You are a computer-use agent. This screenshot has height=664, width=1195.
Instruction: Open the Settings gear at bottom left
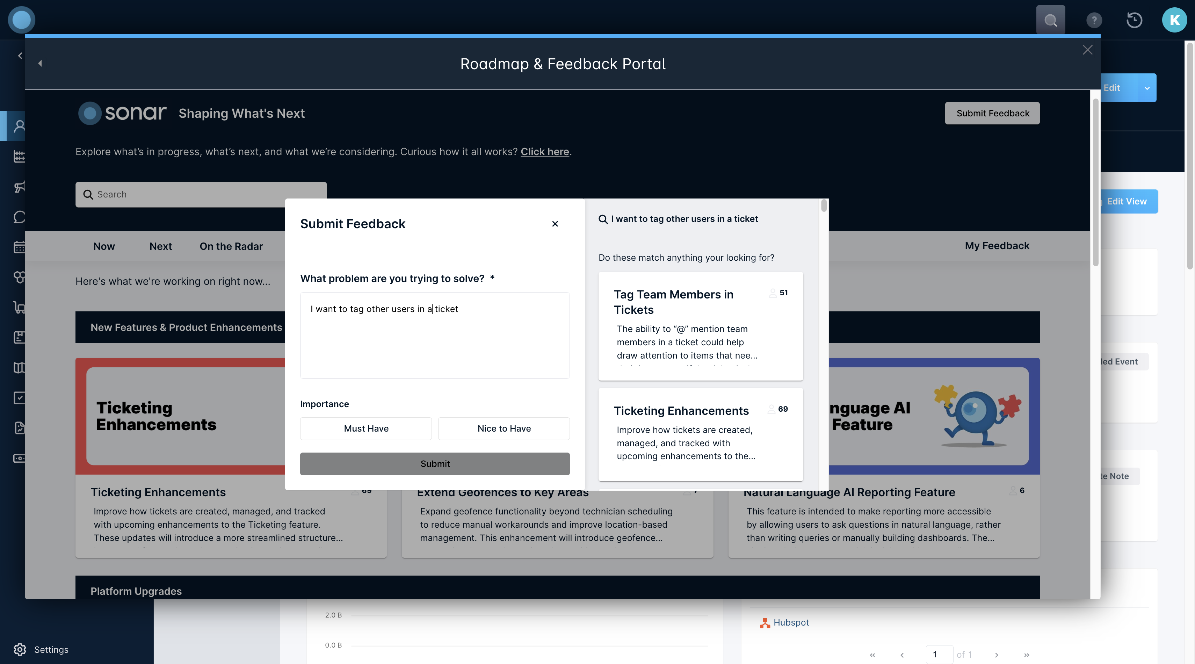[x=20, y=649]
